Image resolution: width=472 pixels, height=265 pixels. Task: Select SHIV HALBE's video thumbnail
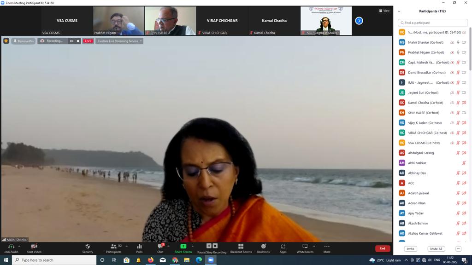pyautogui.click(x=171, y=21)
